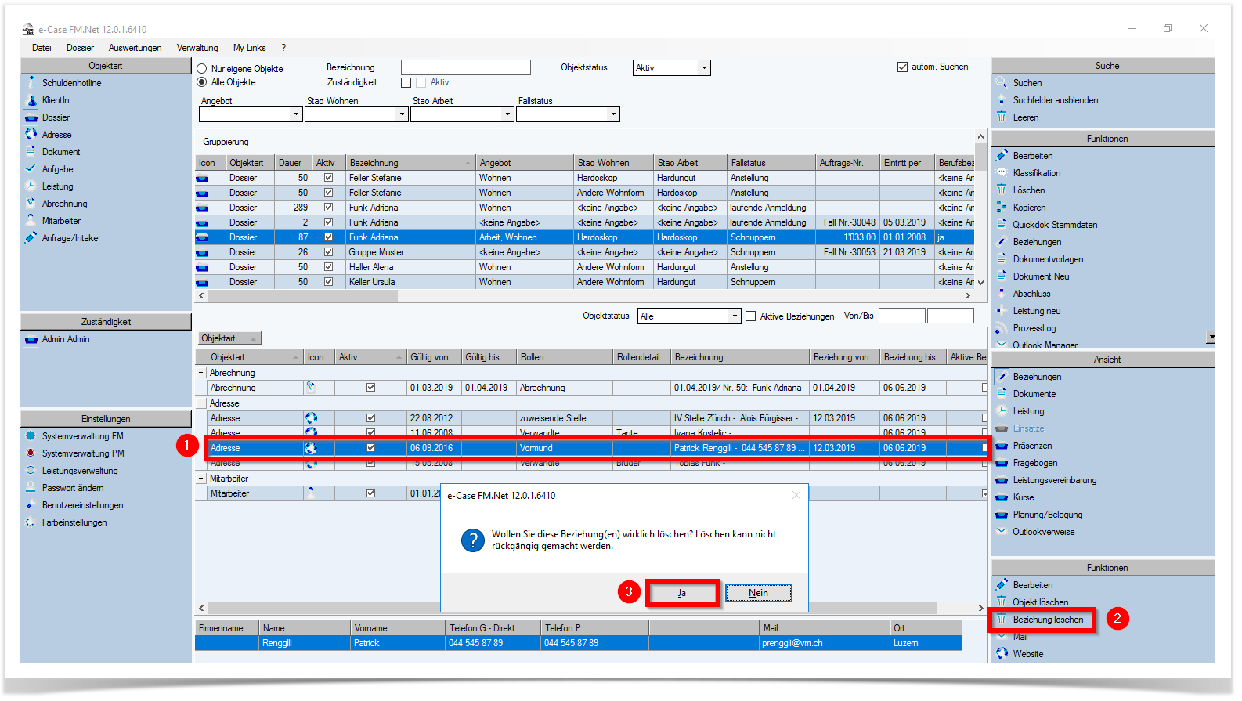The image size is (1242, 701).
Task: Click 'Suchfelder ausblenden' link
Action: click(x=1055, y=100)
